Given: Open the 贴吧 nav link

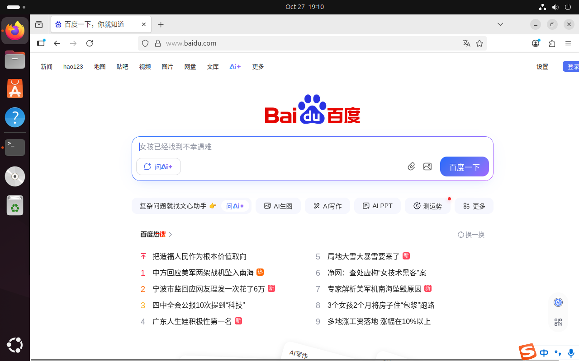Looking at the screenshot, I should click(x=123, y=67).
